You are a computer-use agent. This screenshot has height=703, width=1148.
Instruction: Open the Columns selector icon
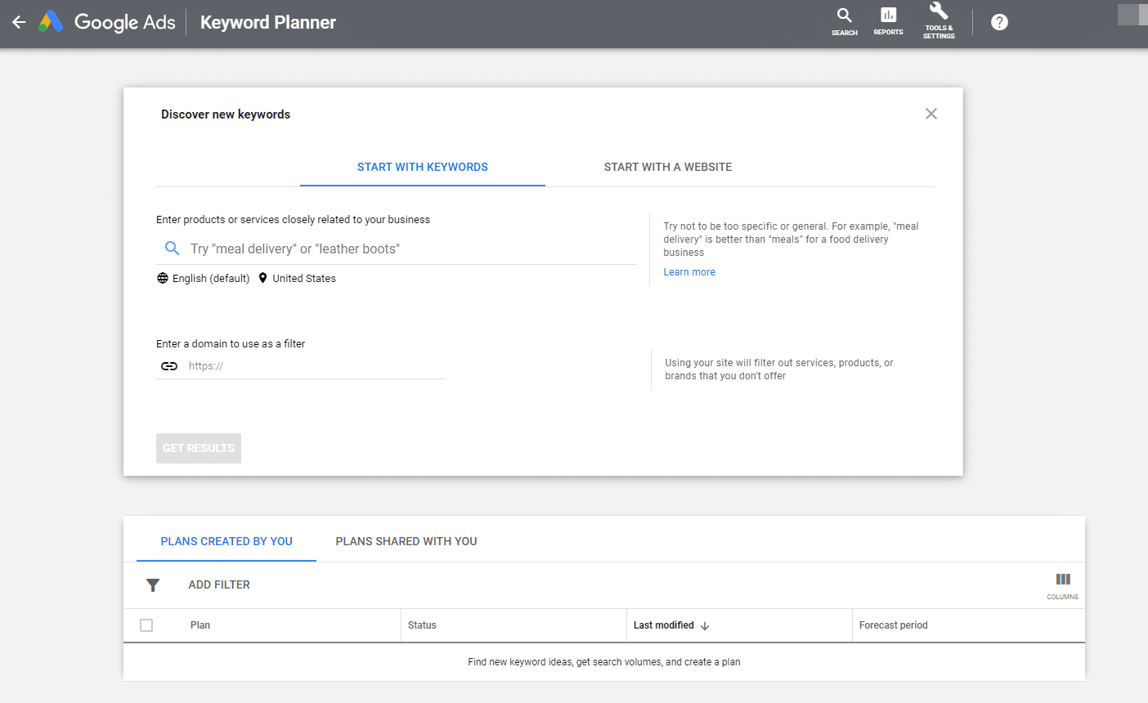tap(1062, 584)
